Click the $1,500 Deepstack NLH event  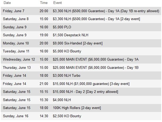click(71, 35)
